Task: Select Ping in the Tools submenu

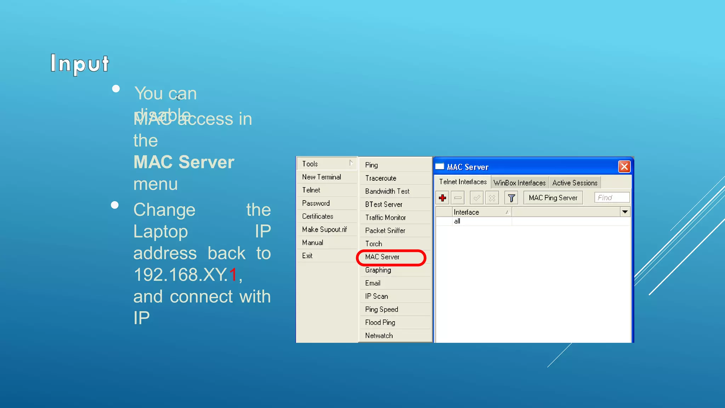Action: pos(395,165)
